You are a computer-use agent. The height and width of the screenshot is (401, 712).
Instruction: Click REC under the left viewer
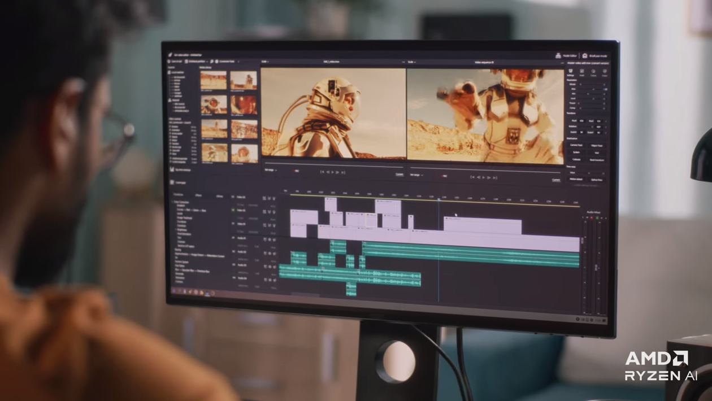point(296,171)
